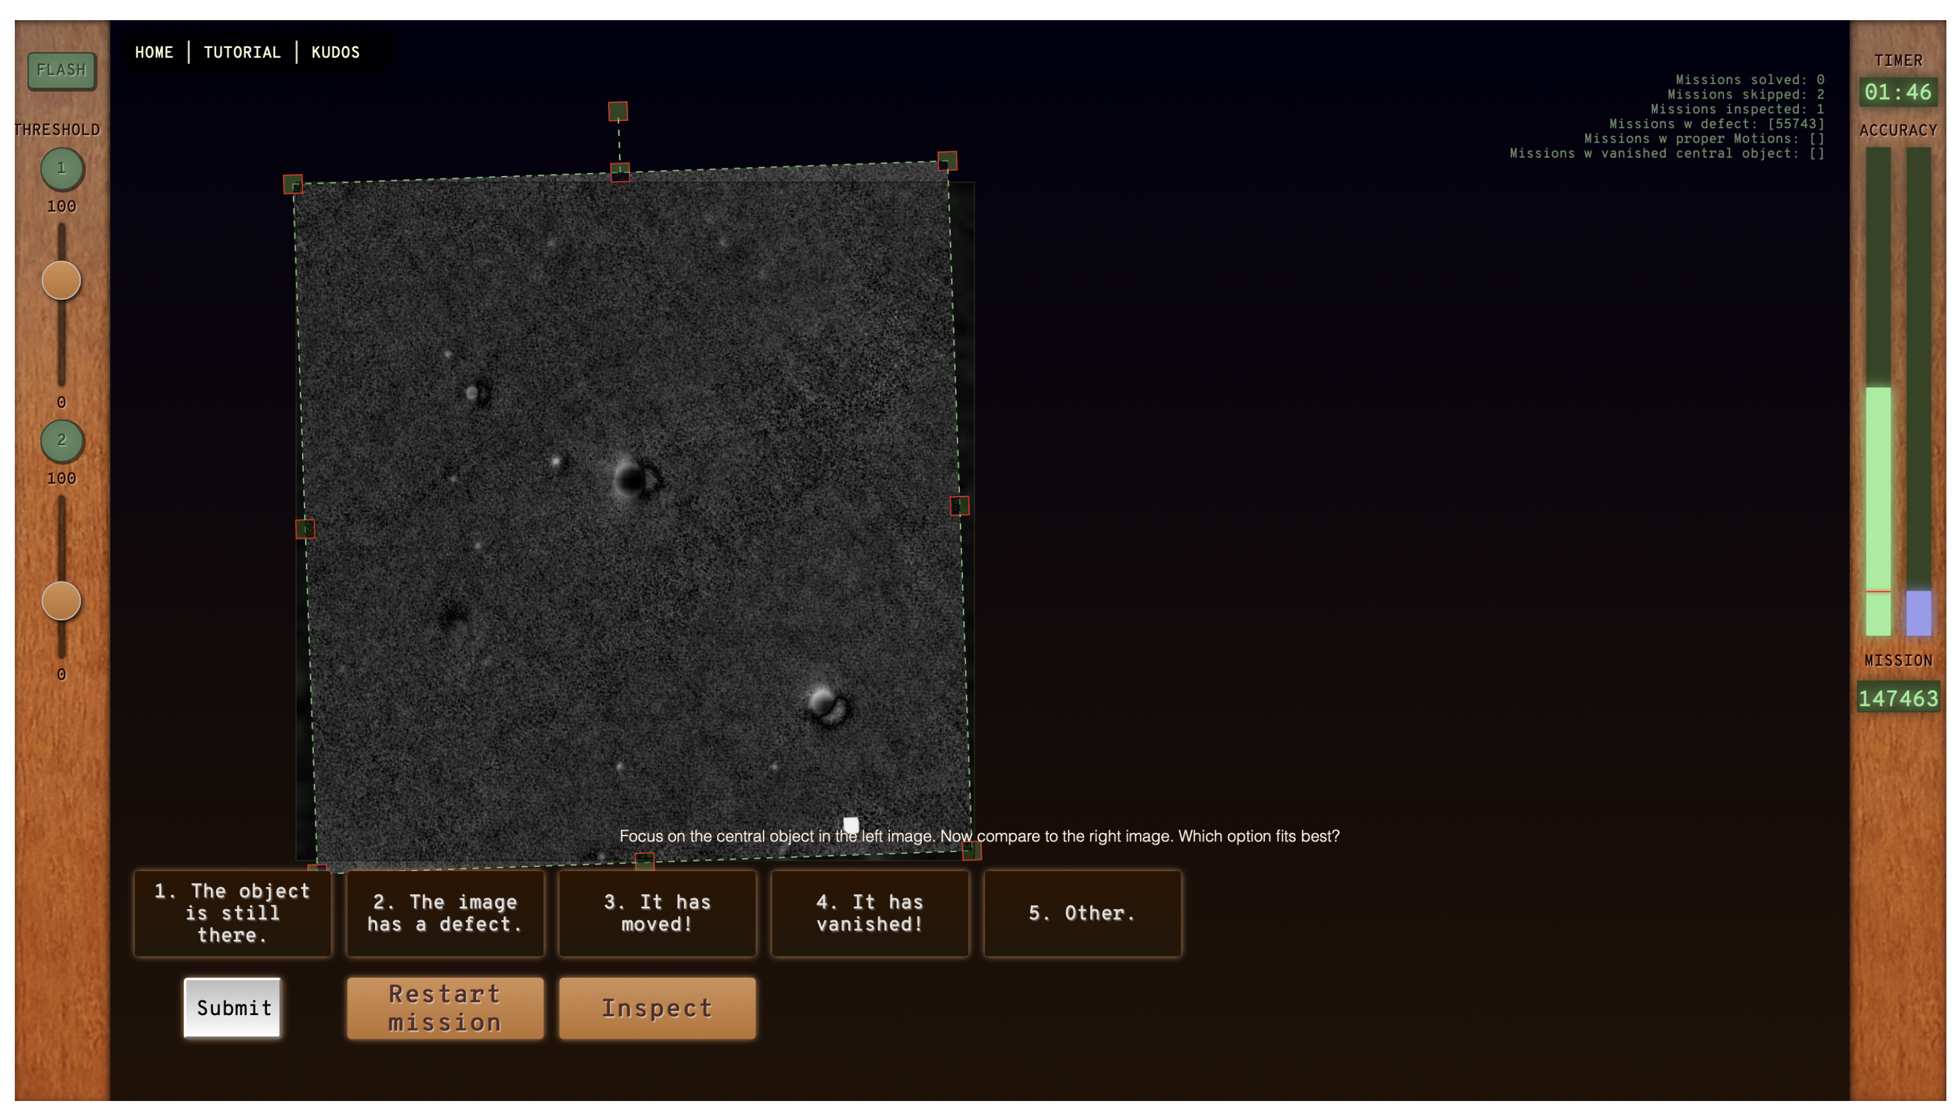Toggle the green threshold 1 button
Screen dimensions: 1960x1117
[x=62, y=169]
